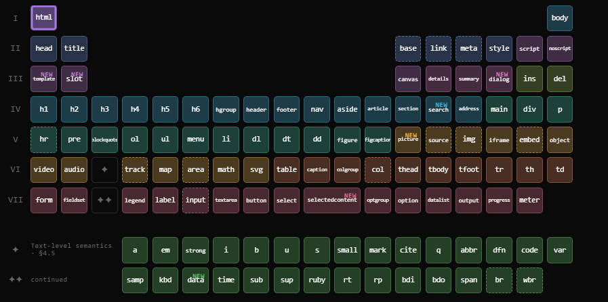Open the object element tile
Image resolution: width=608 pixels, height=302 pixels.
559,139
